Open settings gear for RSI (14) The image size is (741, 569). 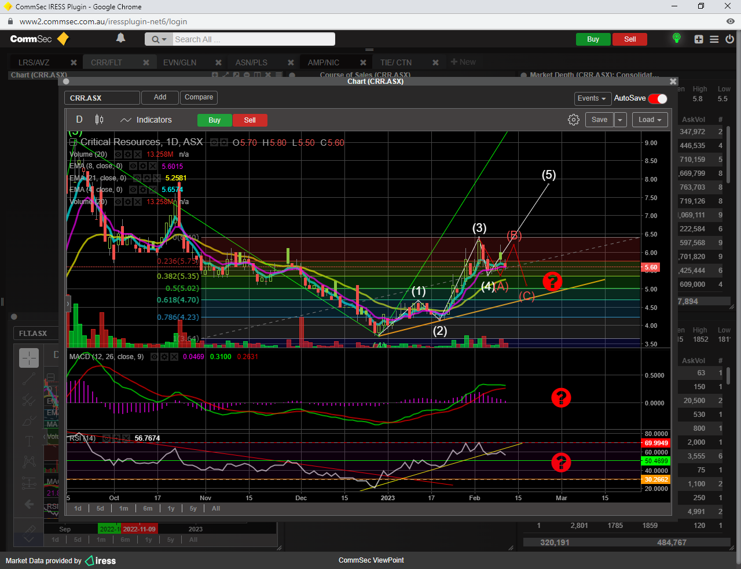point(115,438)
